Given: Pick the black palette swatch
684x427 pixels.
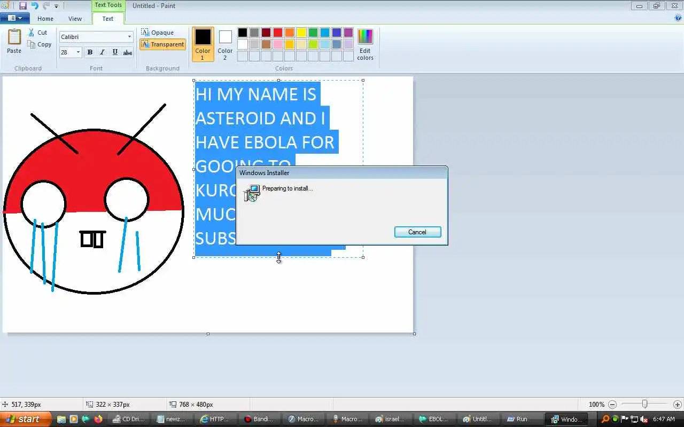Looking at the screenshot, I should (243, 33).
